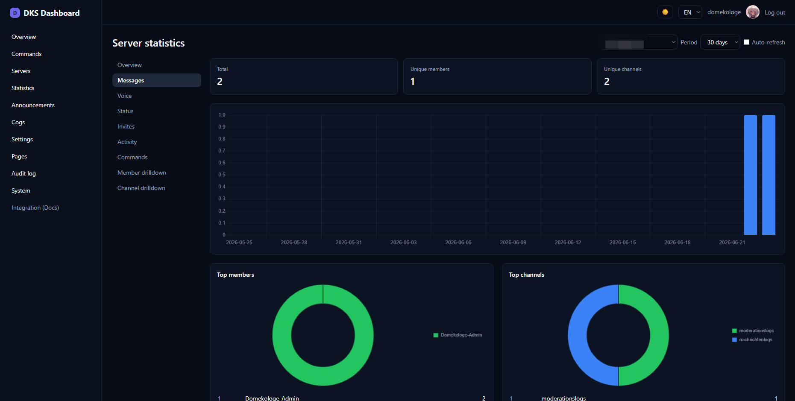This screenshot has height=401, width=795.
Task: Click the Unique members card
Action: click(497, 76)
